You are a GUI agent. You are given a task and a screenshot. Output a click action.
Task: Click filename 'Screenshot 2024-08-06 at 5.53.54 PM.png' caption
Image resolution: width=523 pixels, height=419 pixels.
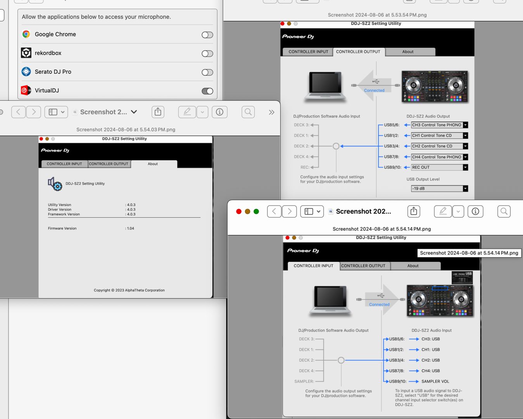pos(377,15)
